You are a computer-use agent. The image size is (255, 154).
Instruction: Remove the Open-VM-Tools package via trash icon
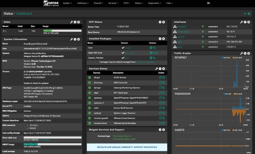[x=151, y=53]
